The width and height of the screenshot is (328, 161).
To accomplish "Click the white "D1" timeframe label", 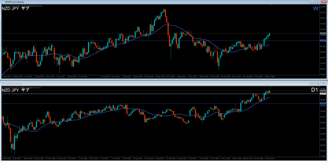I will coord(314,90).
